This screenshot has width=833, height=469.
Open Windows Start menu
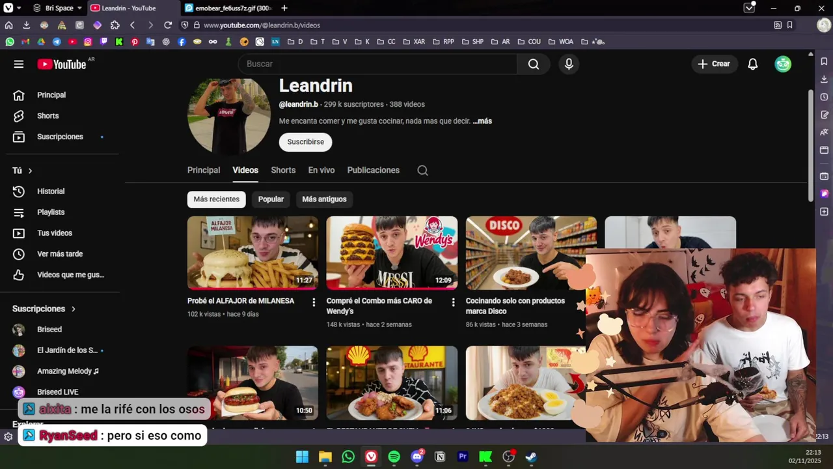[302, 457]
